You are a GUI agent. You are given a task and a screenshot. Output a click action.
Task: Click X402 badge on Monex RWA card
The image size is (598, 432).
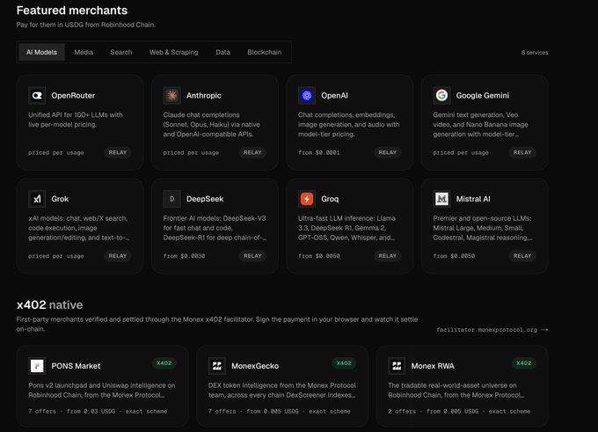[523, 362]
